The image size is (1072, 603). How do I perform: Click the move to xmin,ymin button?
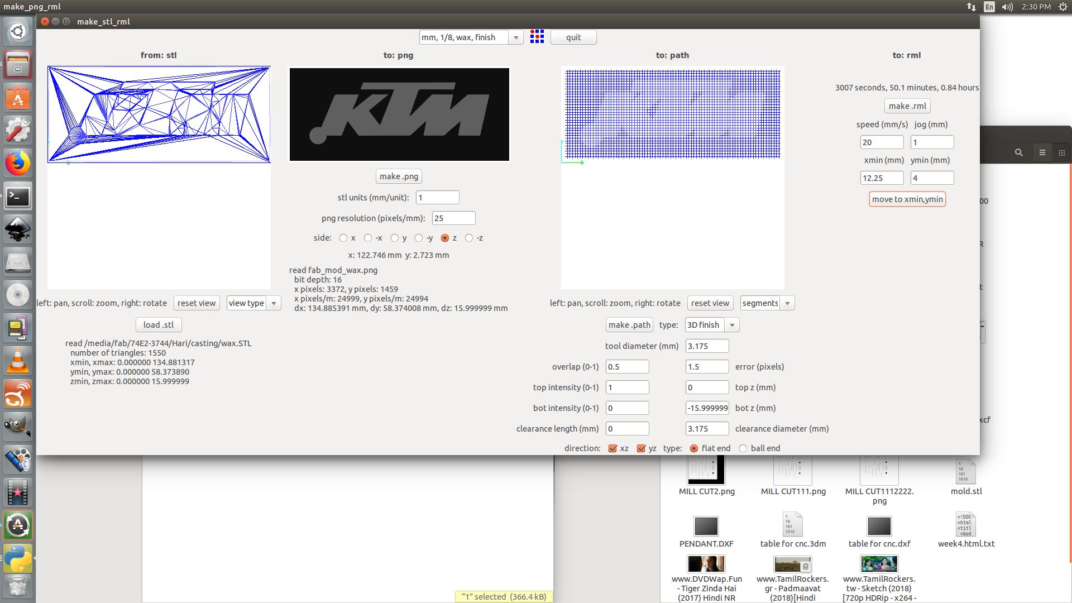pos(907,199)
